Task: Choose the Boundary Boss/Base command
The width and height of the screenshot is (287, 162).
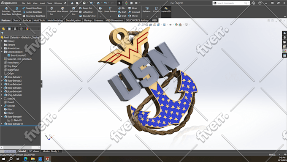Action: (x=34, y=16)
